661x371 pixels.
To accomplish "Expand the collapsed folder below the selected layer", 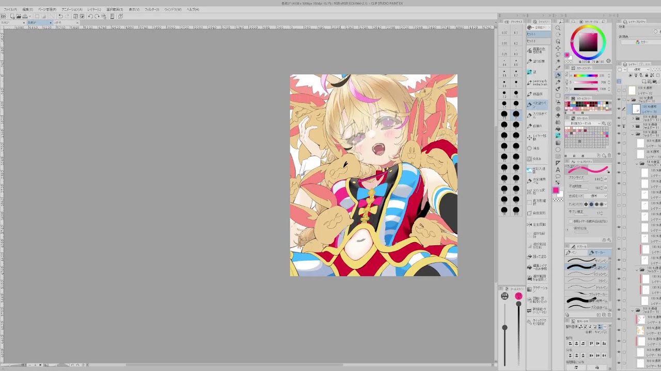I will point(633,117).
